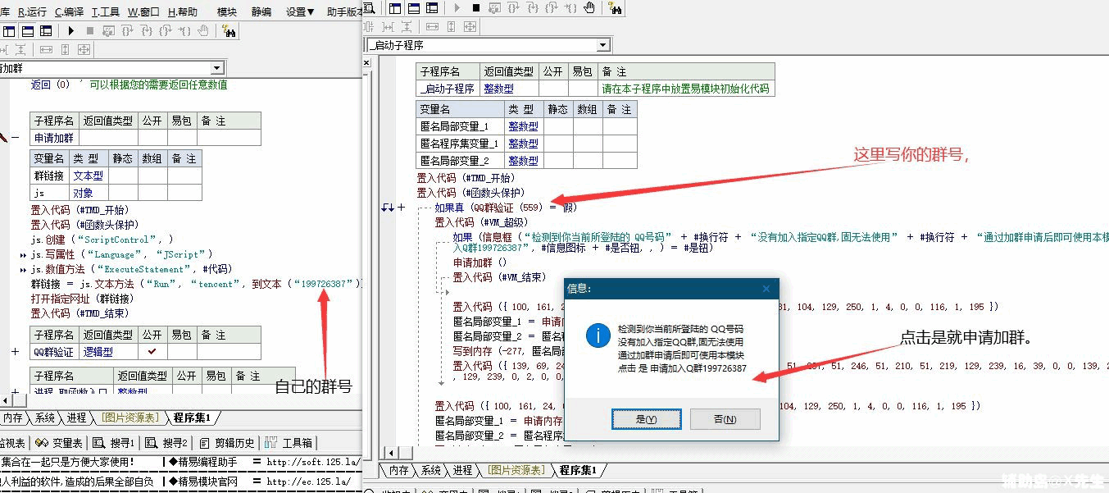Select the hand breakpoint icon in right toolbar
This screenshot has width=1109, height=493.
point(589,8)
